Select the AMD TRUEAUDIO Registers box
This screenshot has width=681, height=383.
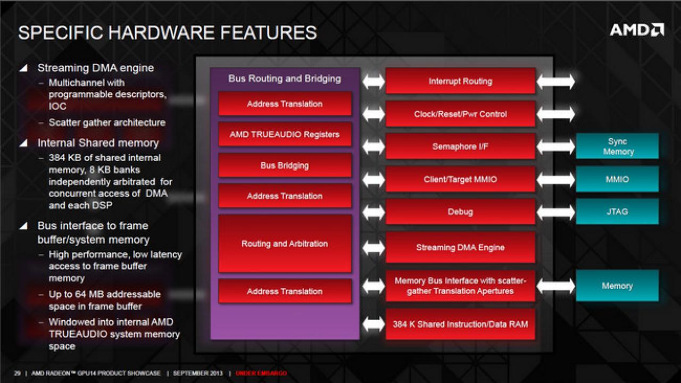pos(285,135)
